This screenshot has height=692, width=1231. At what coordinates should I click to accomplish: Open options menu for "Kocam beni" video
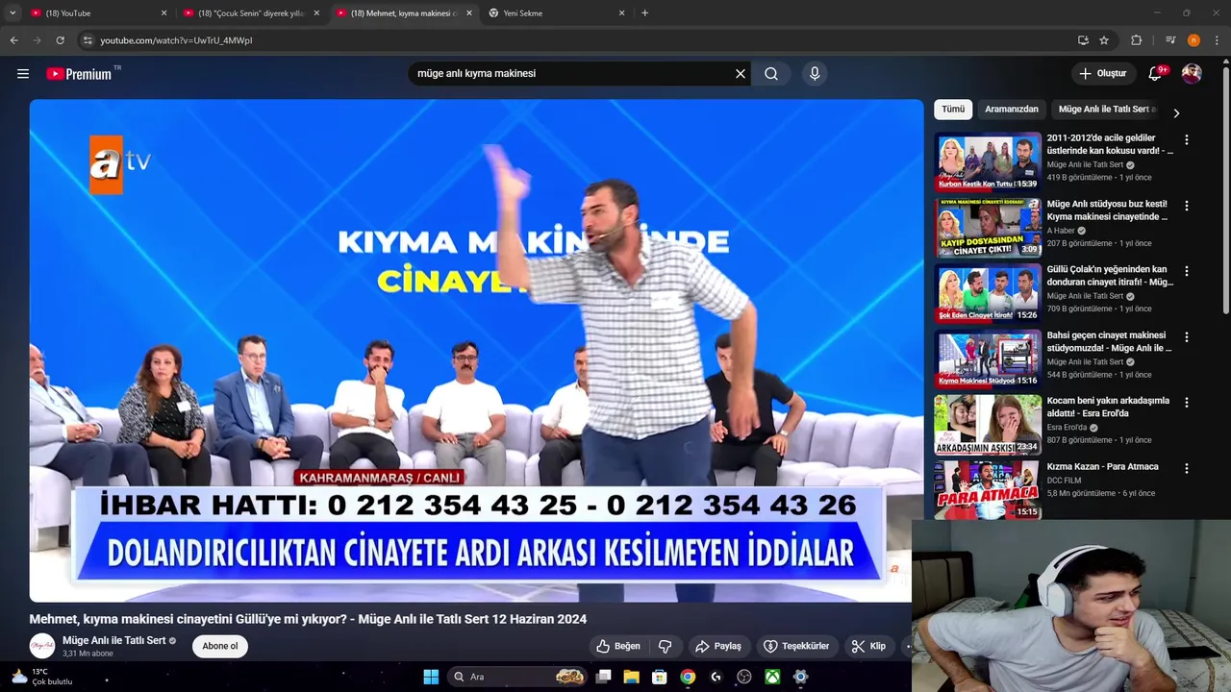point(1187,403)
